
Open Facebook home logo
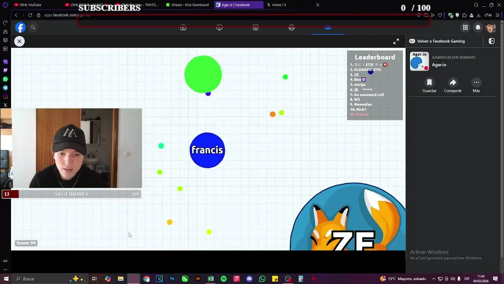click(20, 27)
